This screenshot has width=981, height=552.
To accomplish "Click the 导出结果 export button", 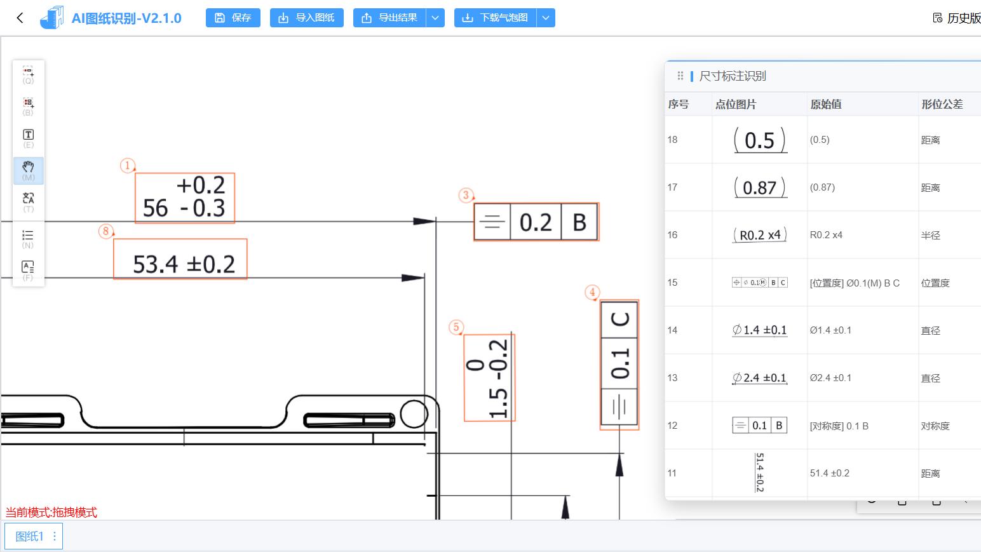I will [389, 18].
